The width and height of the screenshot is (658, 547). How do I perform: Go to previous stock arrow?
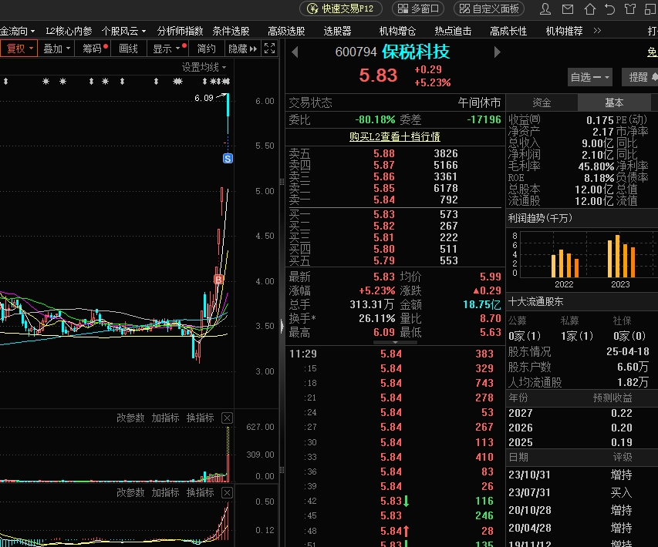pyautogui.click(x=295, y=52)
